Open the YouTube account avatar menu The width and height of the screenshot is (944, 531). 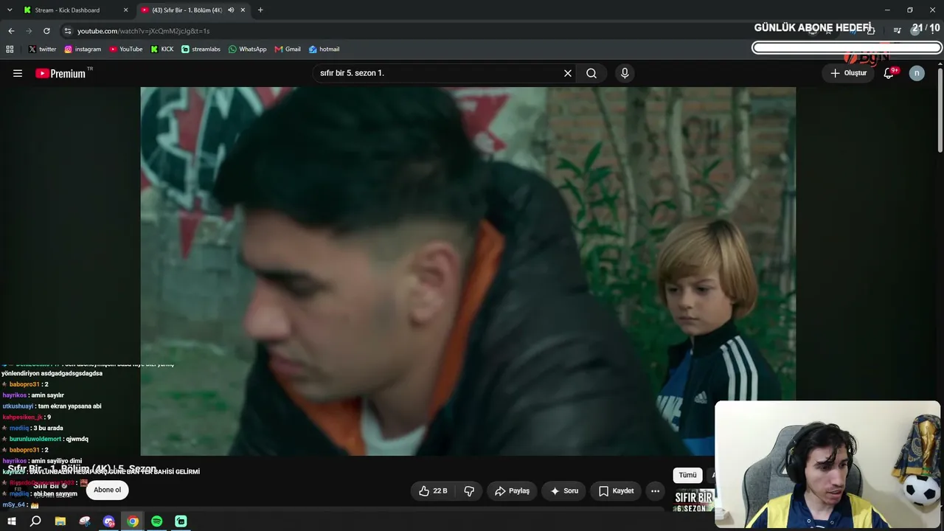917,73
